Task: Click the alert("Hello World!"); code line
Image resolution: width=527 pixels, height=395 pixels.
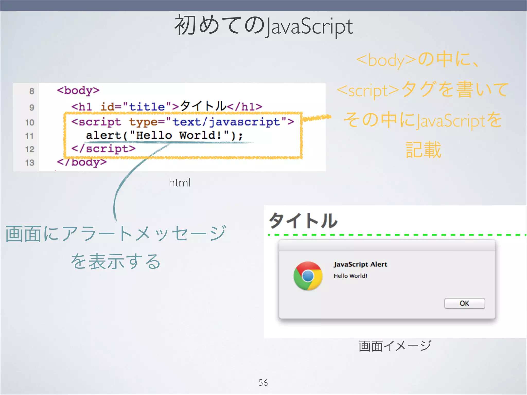Action: tap(164, 135)
